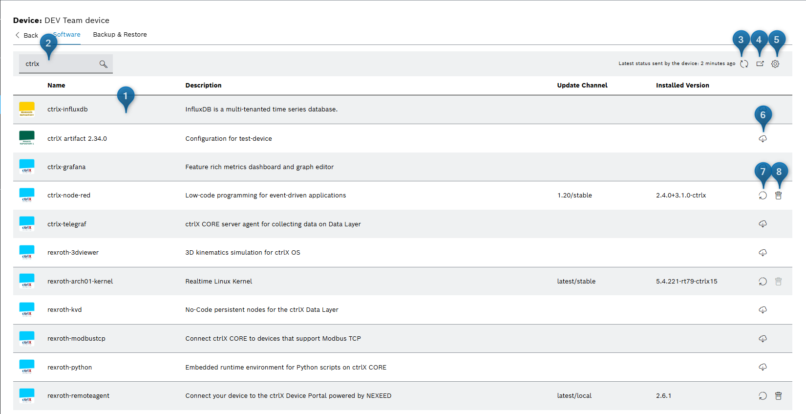This screenshot has width=806, height=414.
Task: Click the 'Latest status sent by the device' text
Action: 677,64
